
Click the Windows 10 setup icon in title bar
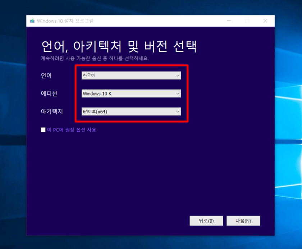click(32, 21)
